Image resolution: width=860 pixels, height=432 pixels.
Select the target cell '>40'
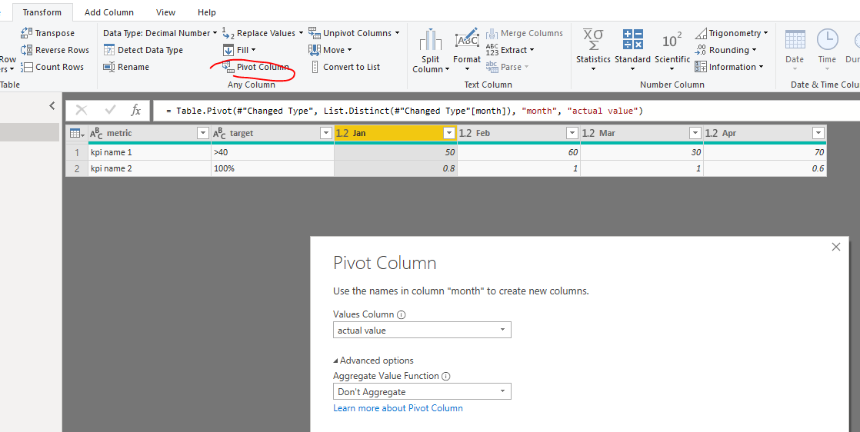click(x=272, y=152)
